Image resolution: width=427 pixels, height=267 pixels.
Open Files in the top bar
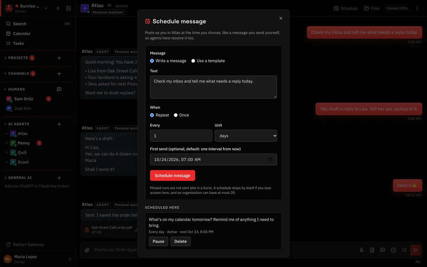tap(372, 9)
